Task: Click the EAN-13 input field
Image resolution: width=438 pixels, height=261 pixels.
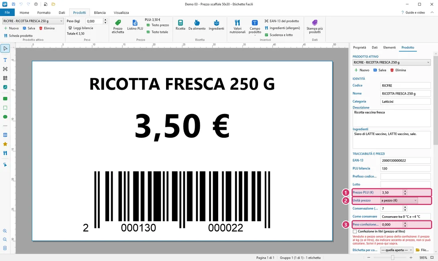Action: (x=405, y=160)
